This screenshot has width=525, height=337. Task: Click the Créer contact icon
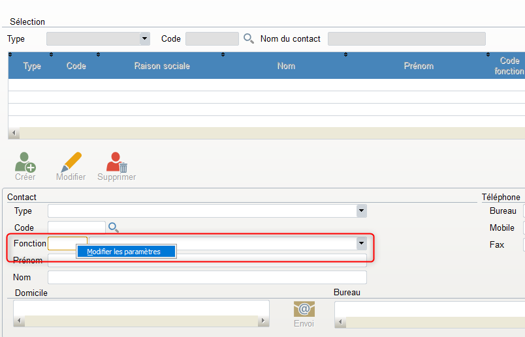coord(25,162)
